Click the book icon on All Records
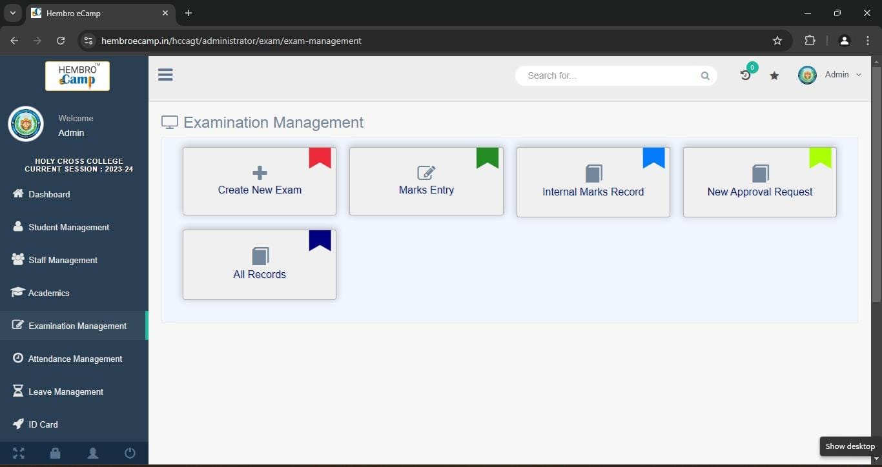 (x=260, y=256)
